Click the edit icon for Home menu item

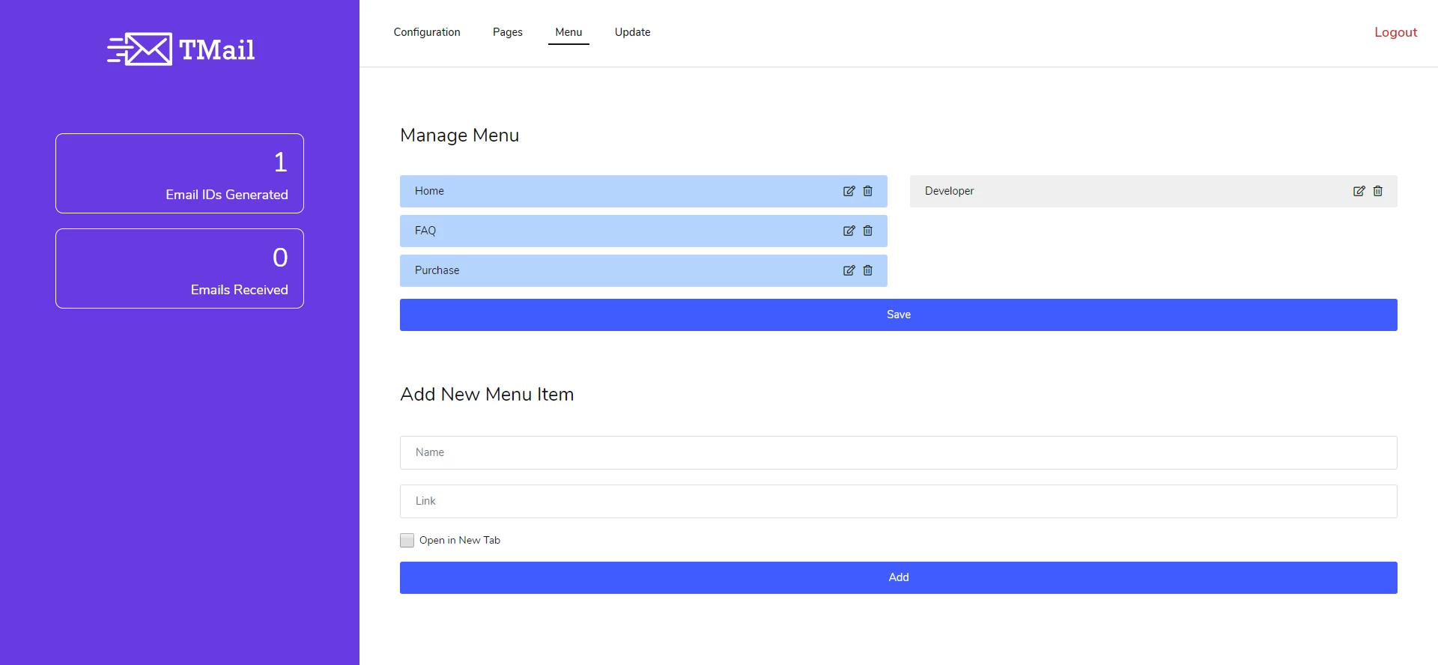tap(849, 191)
